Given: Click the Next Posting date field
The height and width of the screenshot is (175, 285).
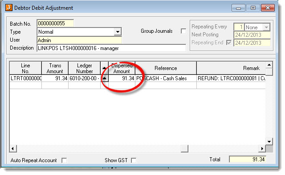Looking at the screenshot, I should (x=252, y=35).
